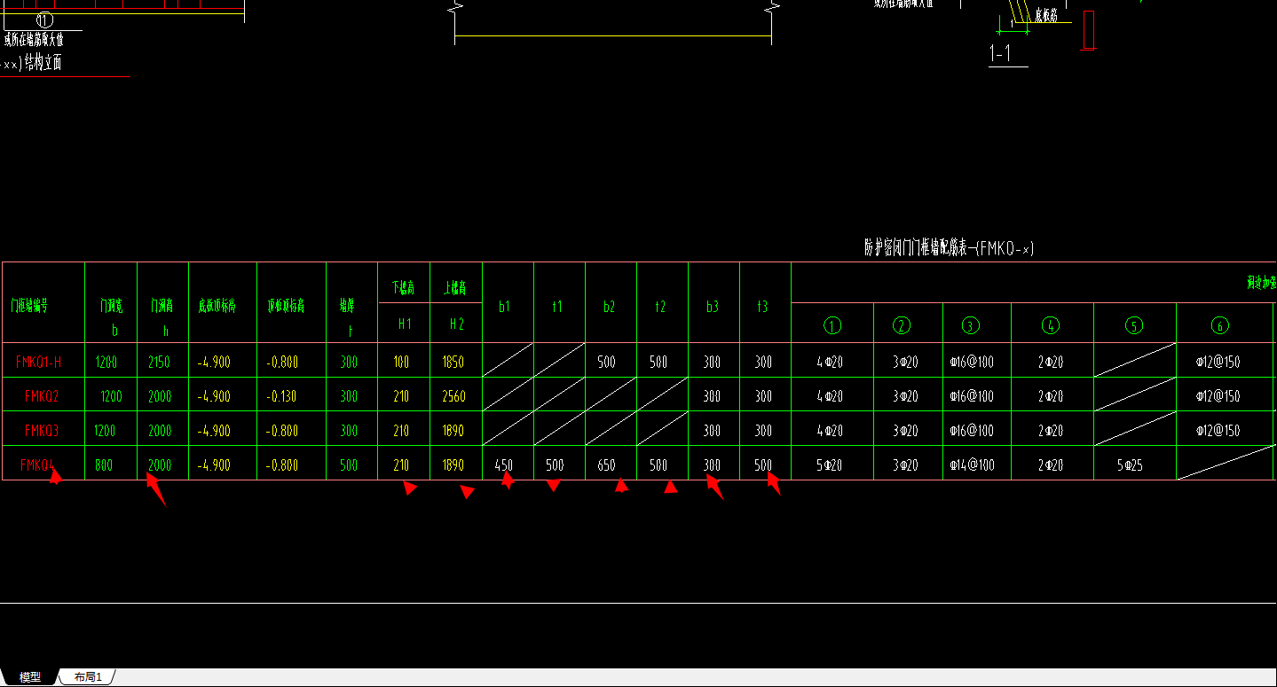
Task: Click rebar 5Φ20 in FMKQ4 row
Action: (829, 465)
